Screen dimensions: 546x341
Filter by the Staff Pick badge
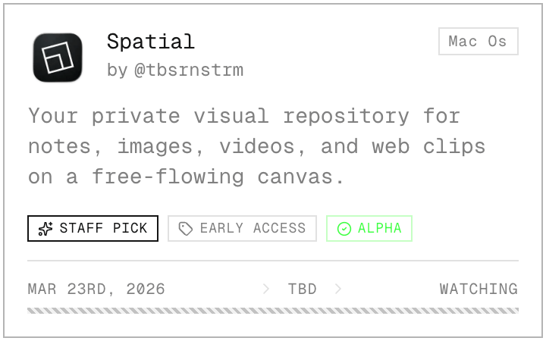pos(93,229)
